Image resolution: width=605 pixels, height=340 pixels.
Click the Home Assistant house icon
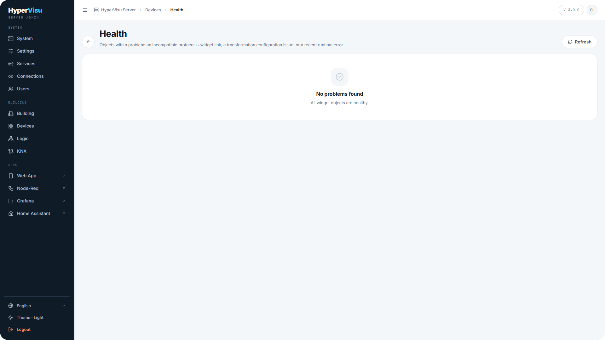(11, 213)
